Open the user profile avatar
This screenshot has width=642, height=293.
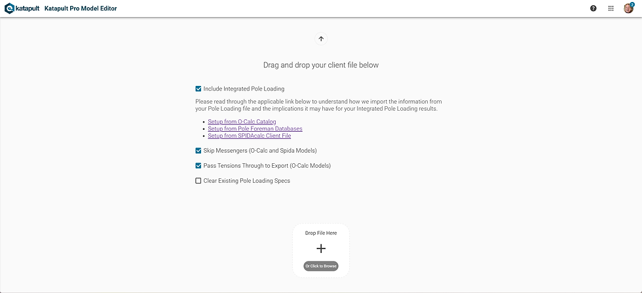pyautogui.click(x=628, y=9)
